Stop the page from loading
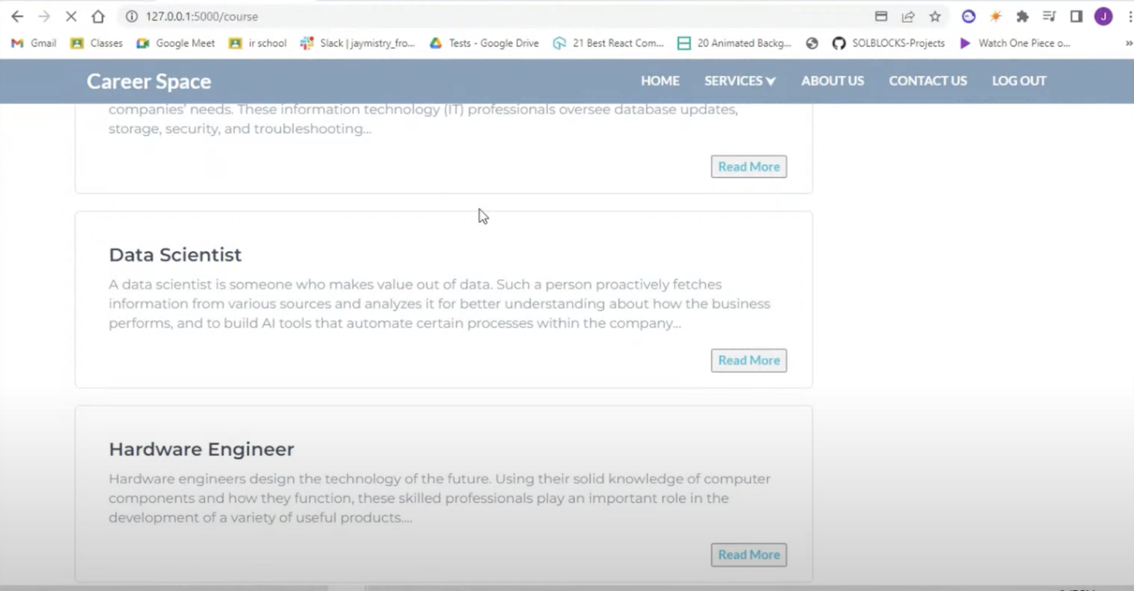The height and width of the screenshot is (591, 1134). click(x=71, y=17)
